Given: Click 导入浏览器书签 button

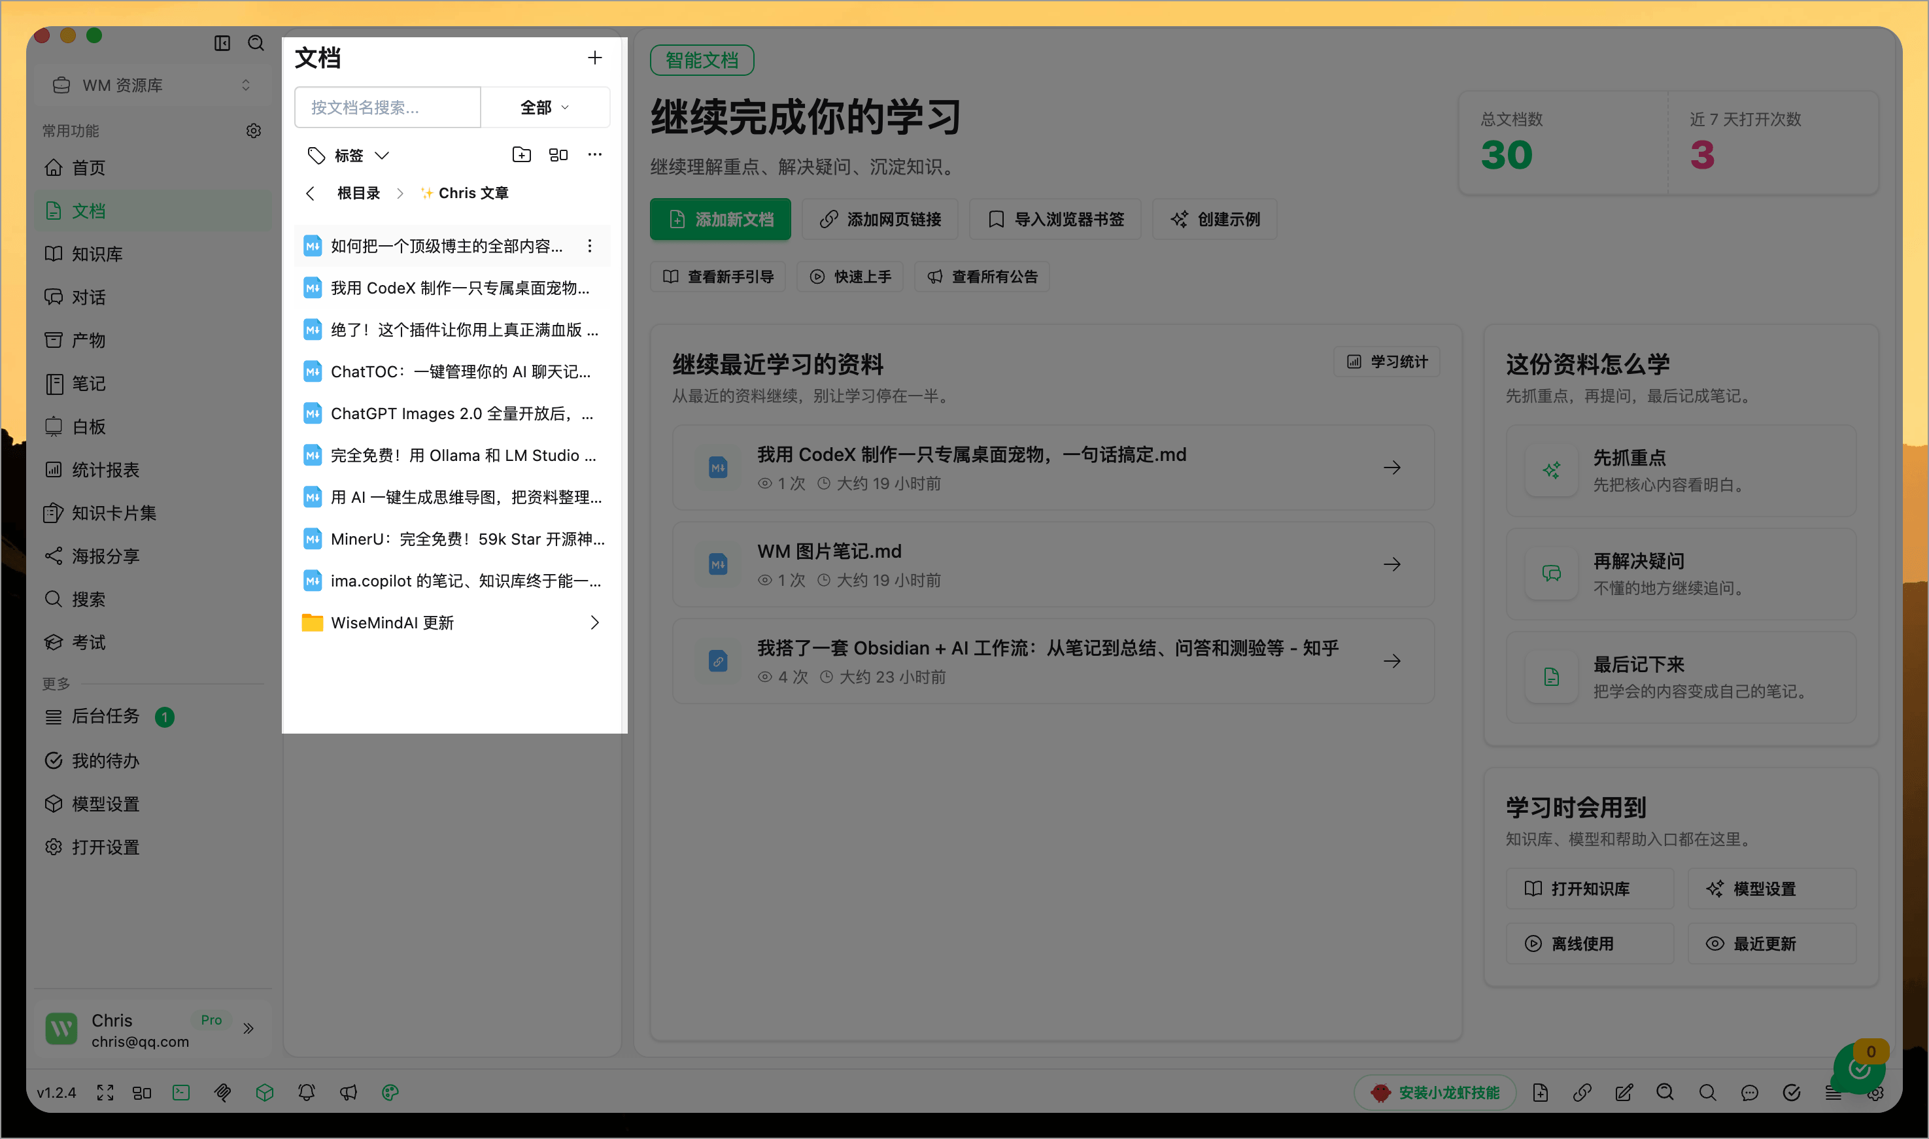Looking at the screenshot, I should [1055, 220].
